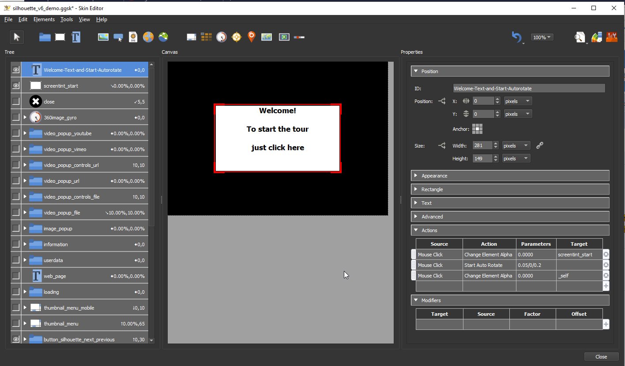Add a map element
The height and width of the screenshot is (366, 625).
(266, 37)
